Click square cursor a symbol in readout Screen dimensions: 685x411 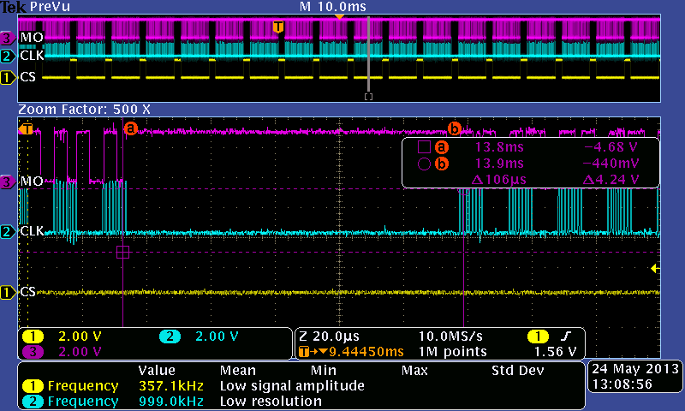click(x=424, y=147)
